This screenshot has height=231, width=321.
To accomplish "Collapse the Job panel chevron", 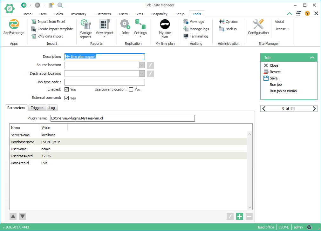I will pyautogui.click(x=312, y=58).
